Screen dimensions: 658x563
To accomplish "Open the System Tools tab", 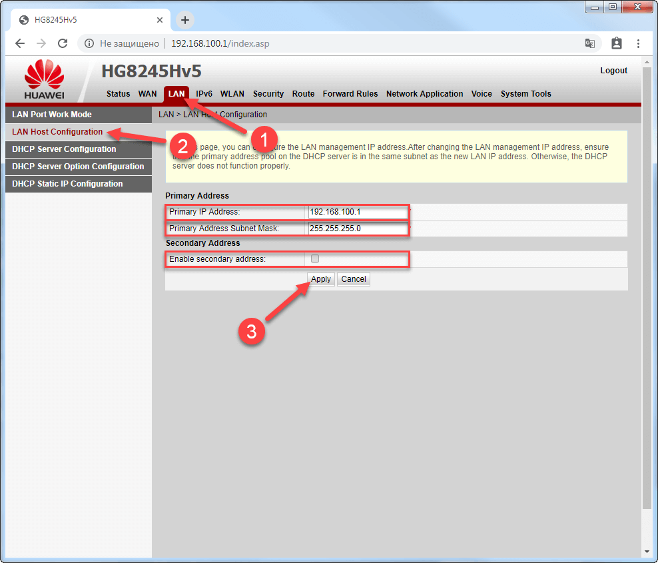I will (x=525, y=94).
